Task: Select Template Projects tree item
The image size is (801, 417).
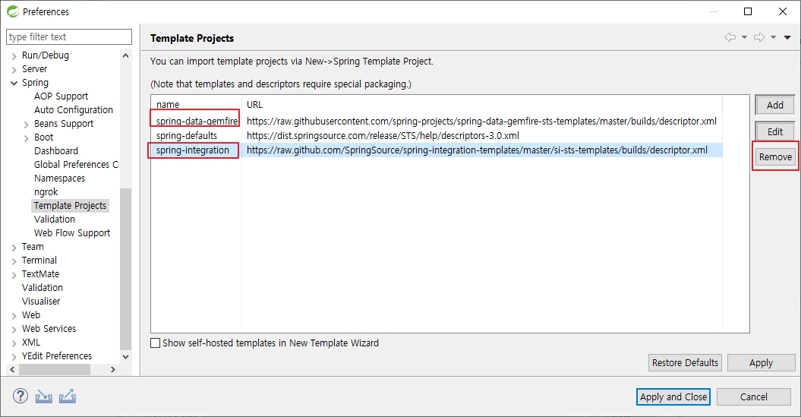Action: click(70, 205)
